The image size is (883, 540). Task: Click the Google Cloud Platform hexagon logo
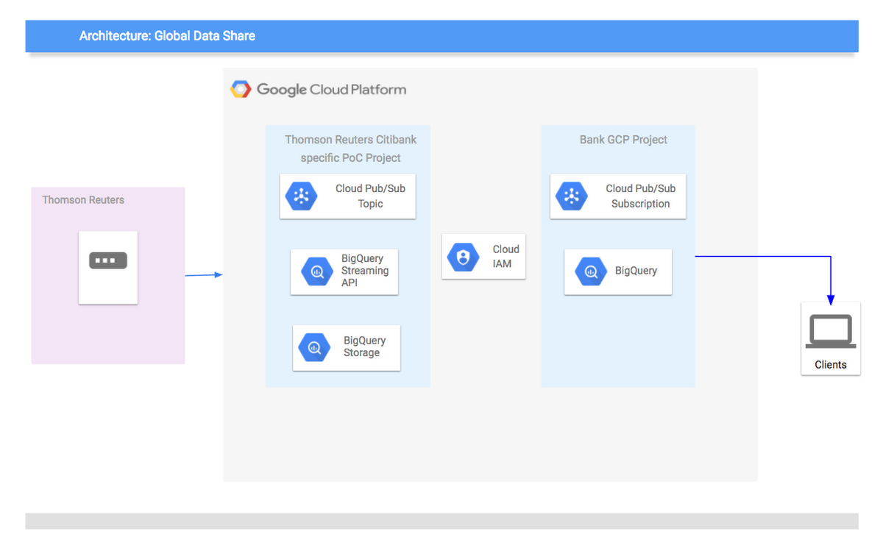point(241,90)
